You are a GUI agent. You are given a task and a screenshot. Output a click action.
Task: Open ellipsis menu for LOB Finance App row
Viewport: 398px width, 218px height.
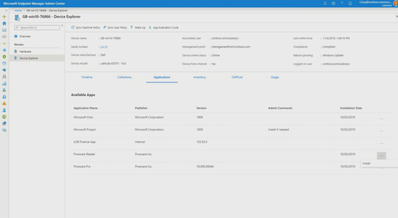click(x=381, y=143)
